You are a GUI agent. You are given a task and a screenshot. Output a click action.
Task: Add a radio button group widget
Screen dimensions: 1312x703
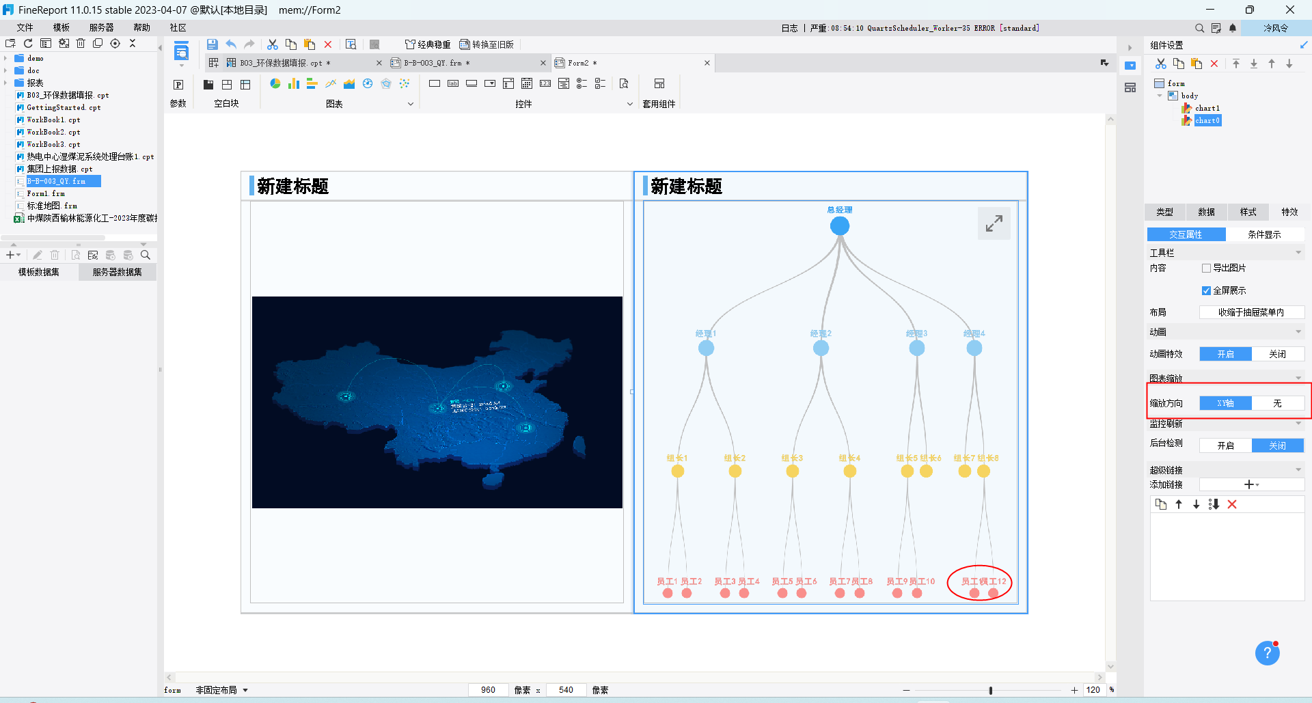click(582, 83)
